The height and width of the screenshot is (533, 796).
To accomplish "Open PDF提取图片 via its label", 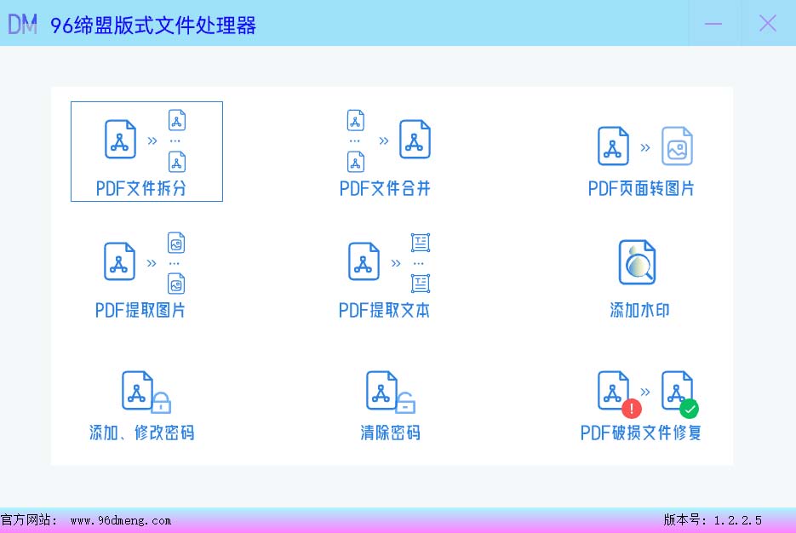I will coord(140,311).
